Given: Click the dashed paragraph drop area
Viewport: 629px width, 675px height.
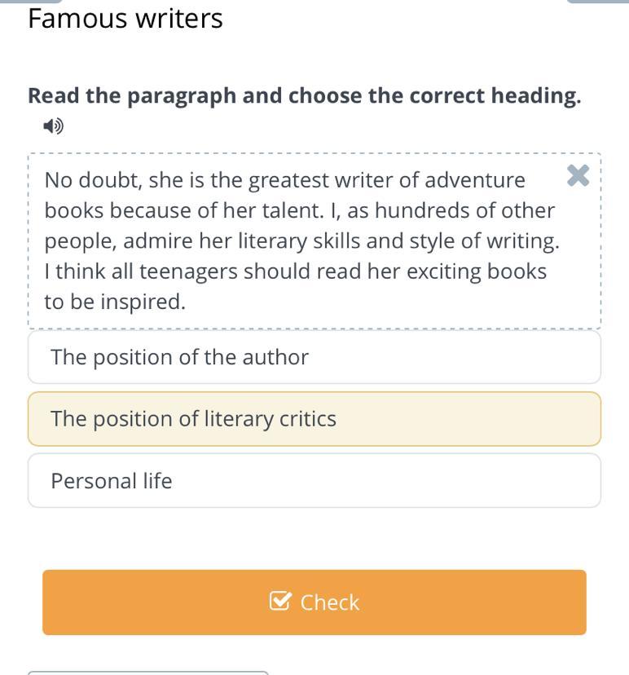Looking at the screenshot, I should (x=314, y=241).
